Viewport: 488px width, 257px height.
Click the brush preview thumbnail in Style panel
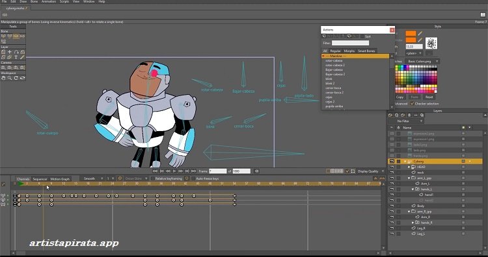click(x=431, y=43)
